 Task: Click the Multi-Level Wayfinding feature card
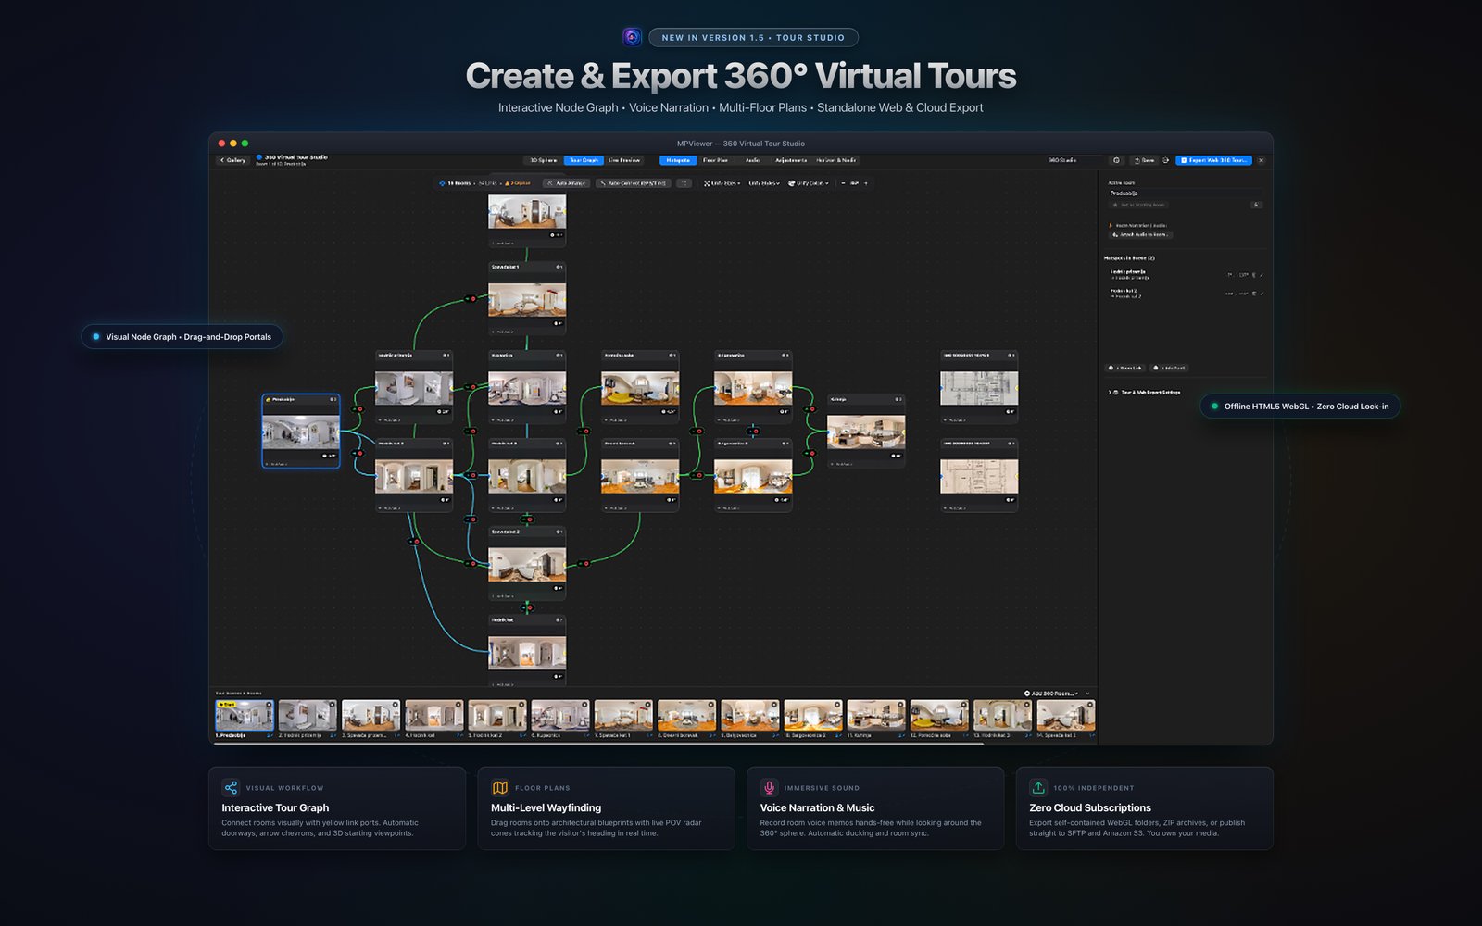click(x=606, y=808)
